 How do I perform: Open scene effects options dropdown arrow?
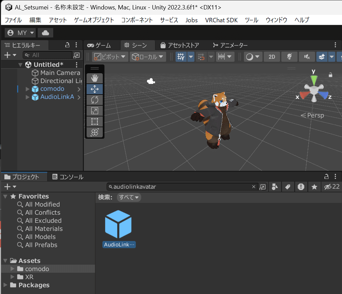[x=332, y=57]
